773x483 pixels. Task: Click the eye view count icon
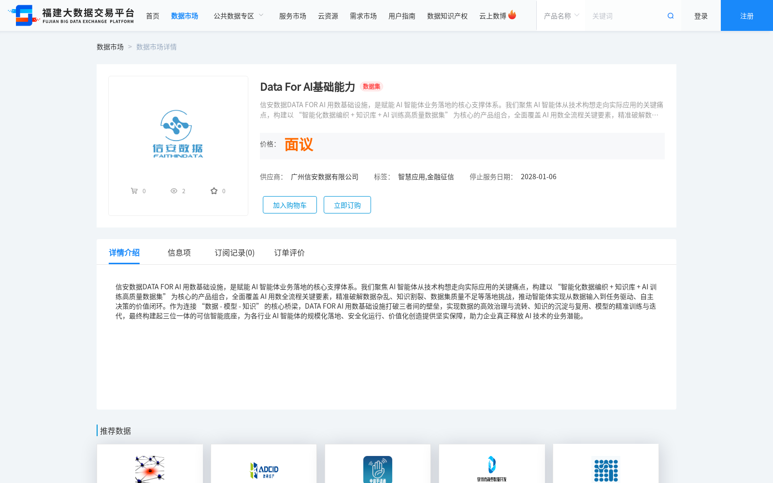point(174,191)
